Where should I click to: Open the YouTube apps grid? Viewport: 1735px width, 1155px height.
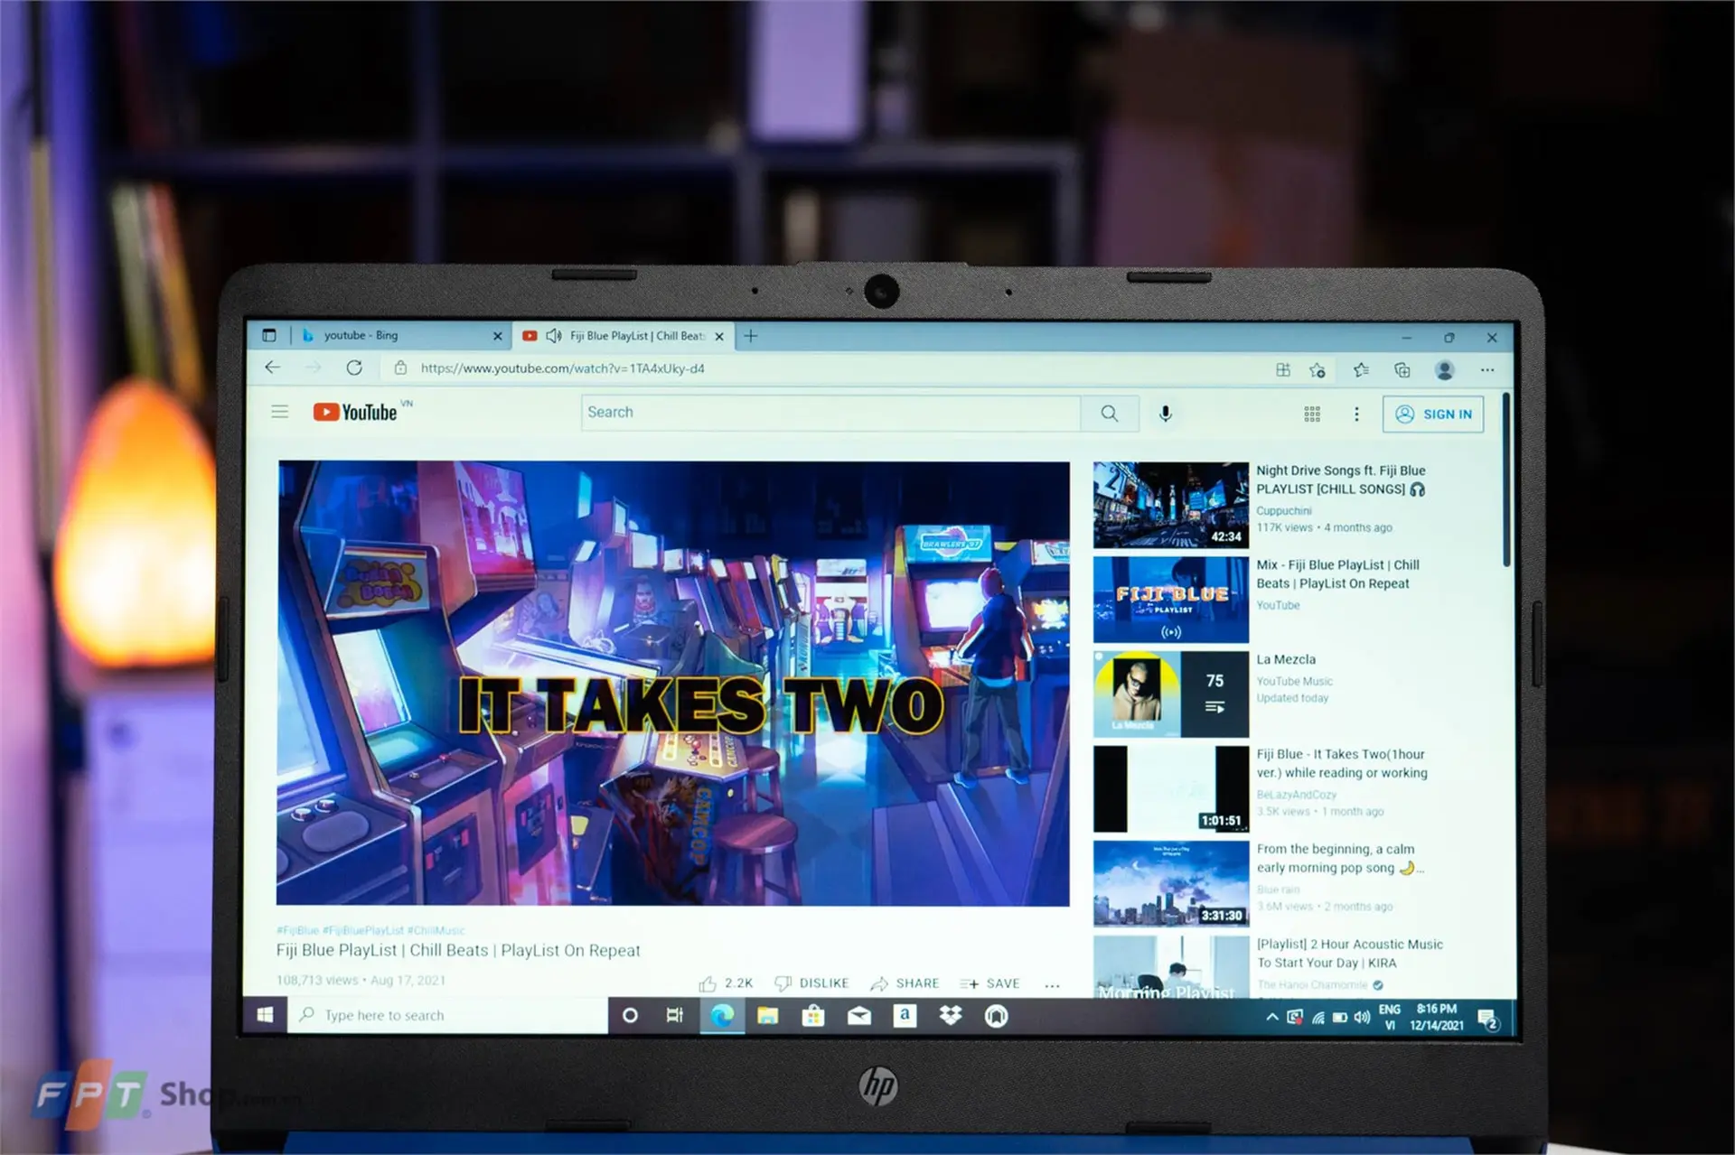click(1312, 414)
